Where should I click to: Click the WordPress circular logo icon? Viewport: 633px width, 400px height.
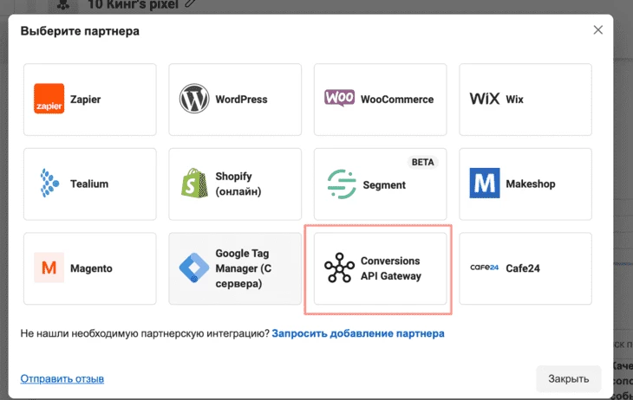click(194, 99)
